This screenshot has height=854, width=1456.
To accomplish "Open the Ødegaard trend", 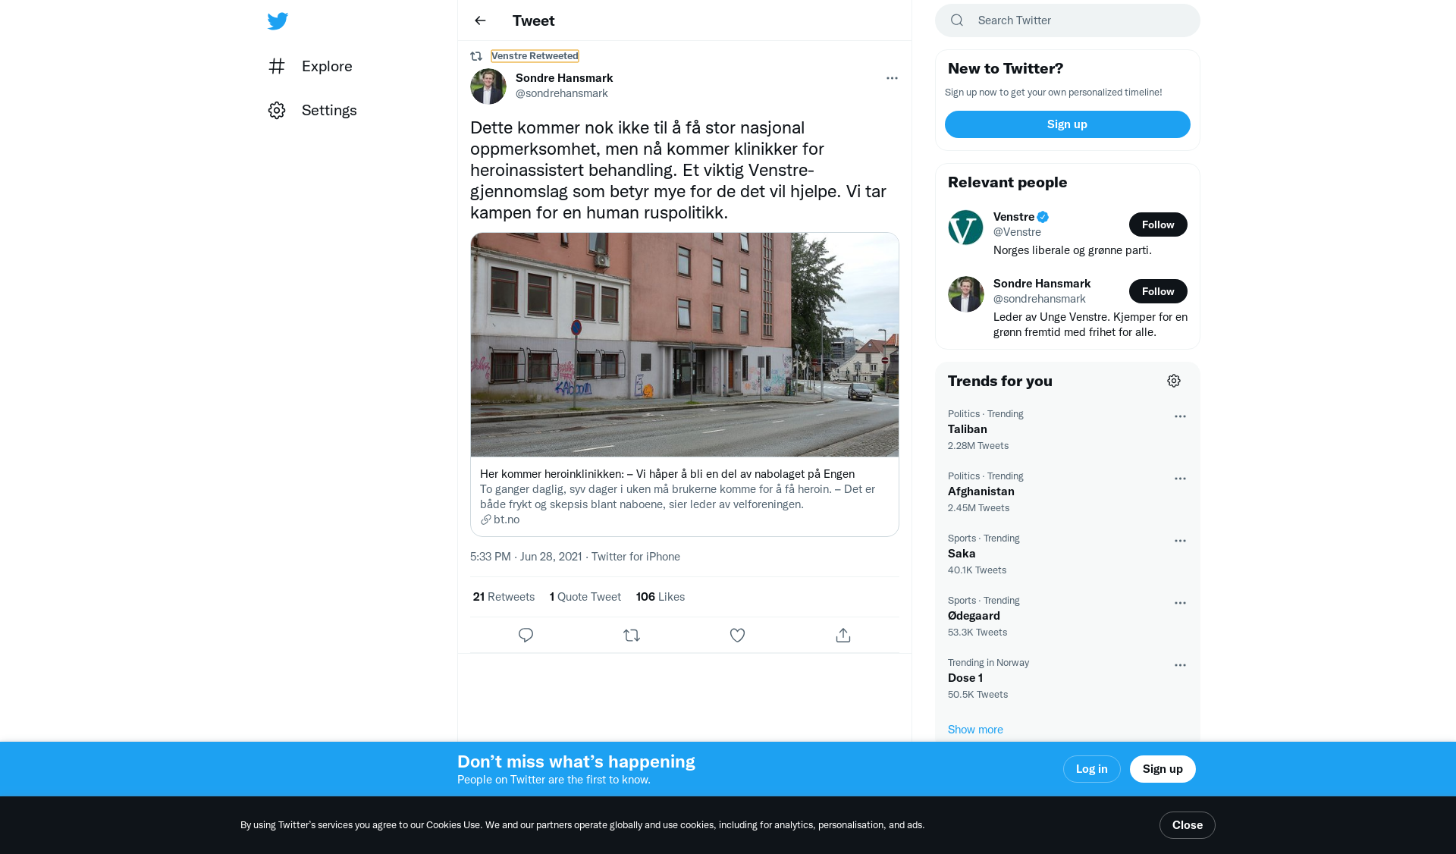I will [x=1068, y=616].
